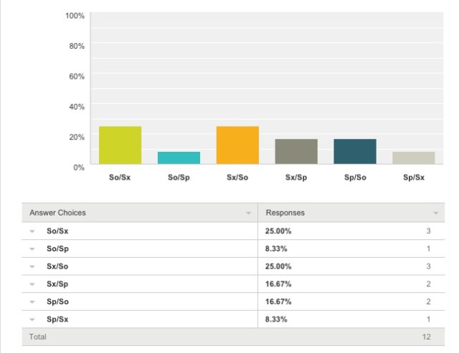Expand the Sp/Sx answer row arrow

click(x=32, y=318)
